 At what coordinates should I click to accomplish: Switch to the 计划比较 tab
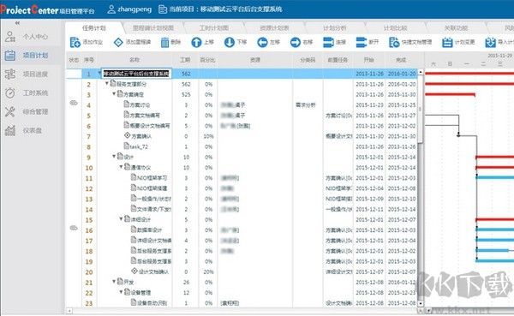(x=395, y=28)
